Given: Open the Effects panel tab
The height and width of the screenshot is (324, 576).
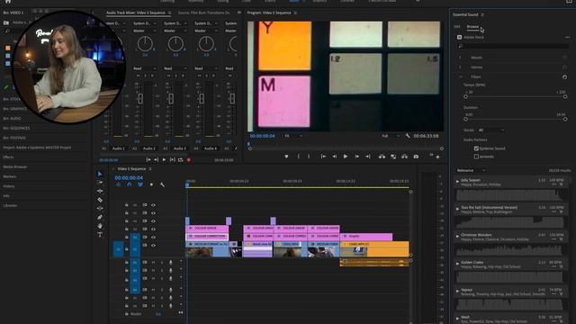Looking at the screenshot, I should 8,157.
